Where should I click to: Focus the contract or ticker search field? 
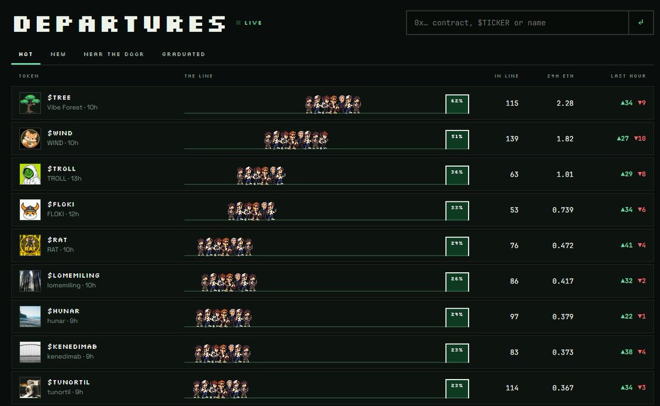(518, 23)
